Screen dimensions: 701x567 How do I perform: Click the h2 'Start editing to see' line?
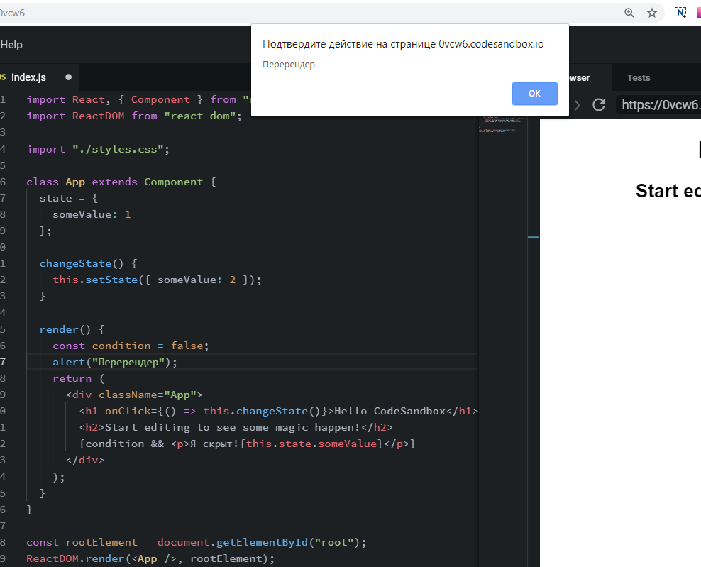click(236, 427)
